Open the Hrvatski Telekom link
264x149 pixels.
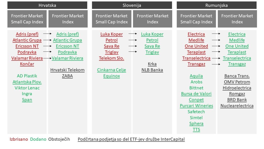click(68, 70)
